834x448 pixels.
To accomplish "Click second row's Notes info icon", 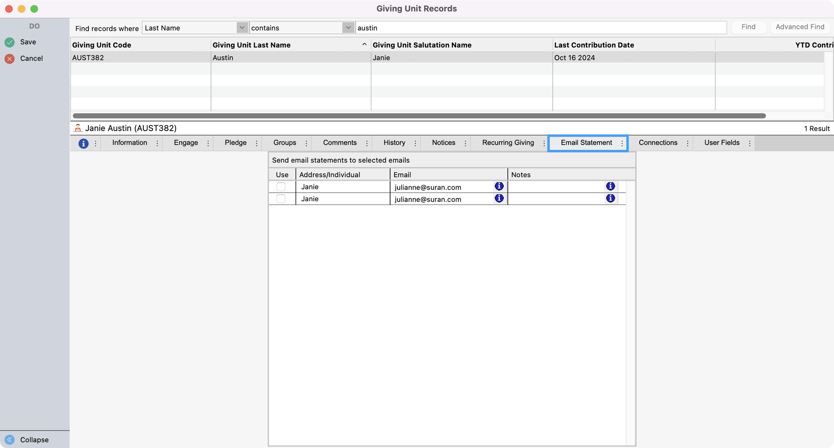I will 610,198.
